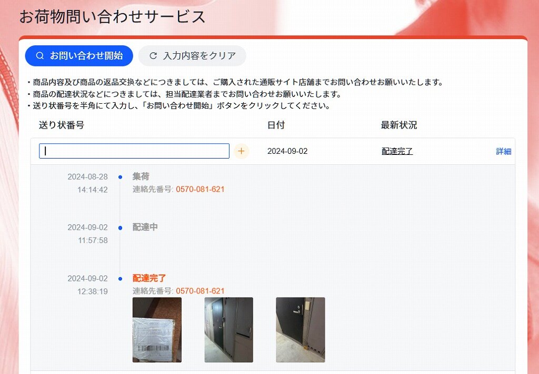The image size is (539, 374).
Task: Click the magnifier icon in お問い合わせ開始
Action: (x=40, y=56)
